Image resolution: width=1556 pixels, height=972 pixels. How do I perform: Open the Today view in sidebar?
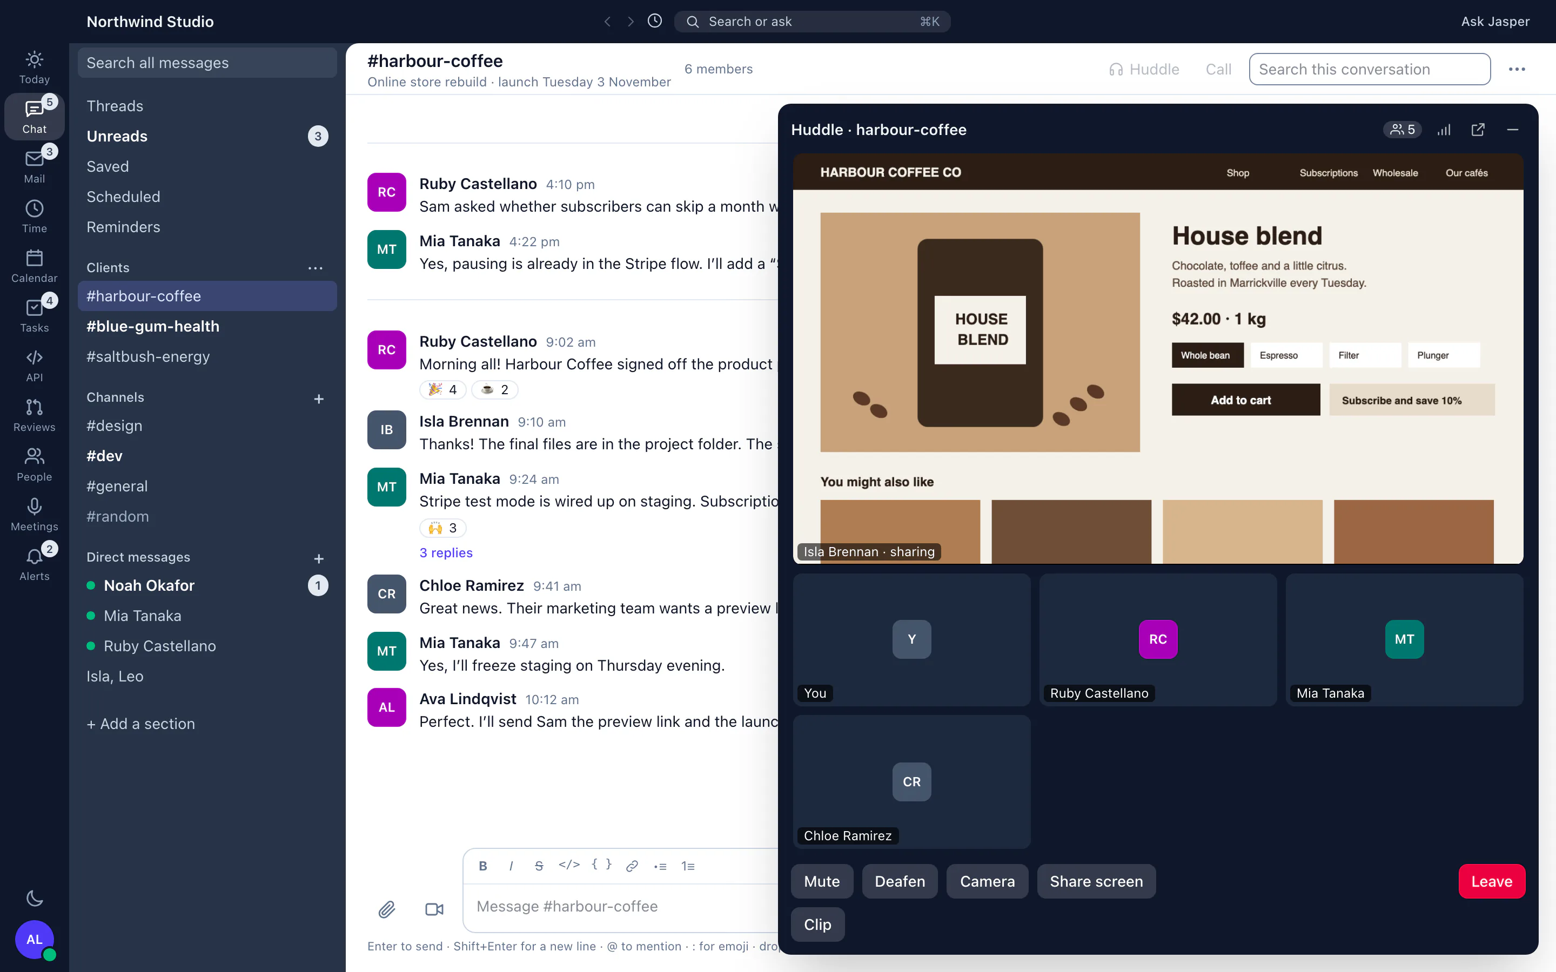pyautogui.click(x=34, y=67)
